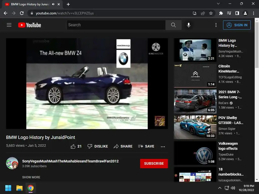Open the YouTube hamburger guide menu
This screenshot has width=259, height=194.
pos(9,25)
